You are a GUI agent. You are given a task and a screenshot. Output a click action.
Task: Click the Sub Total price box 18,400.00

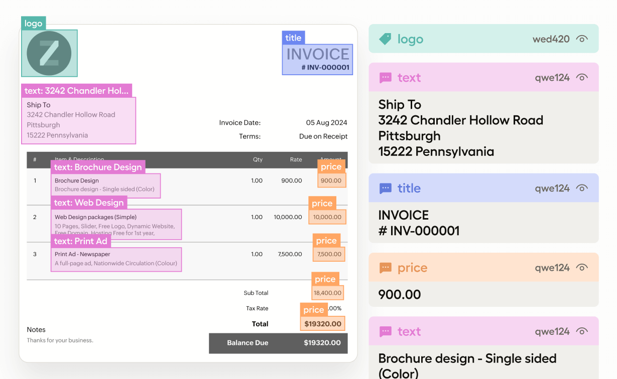(x=327, y=293)
